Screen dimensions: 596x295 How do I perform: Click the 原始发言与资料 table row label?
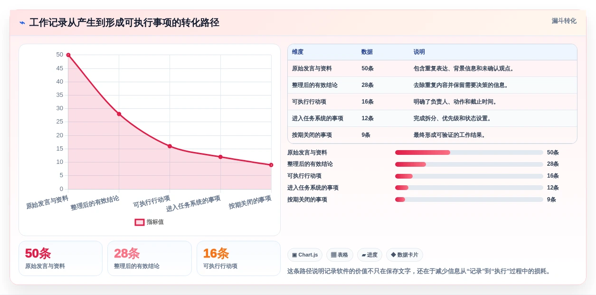pyautogui.click(x=312, y=68)
